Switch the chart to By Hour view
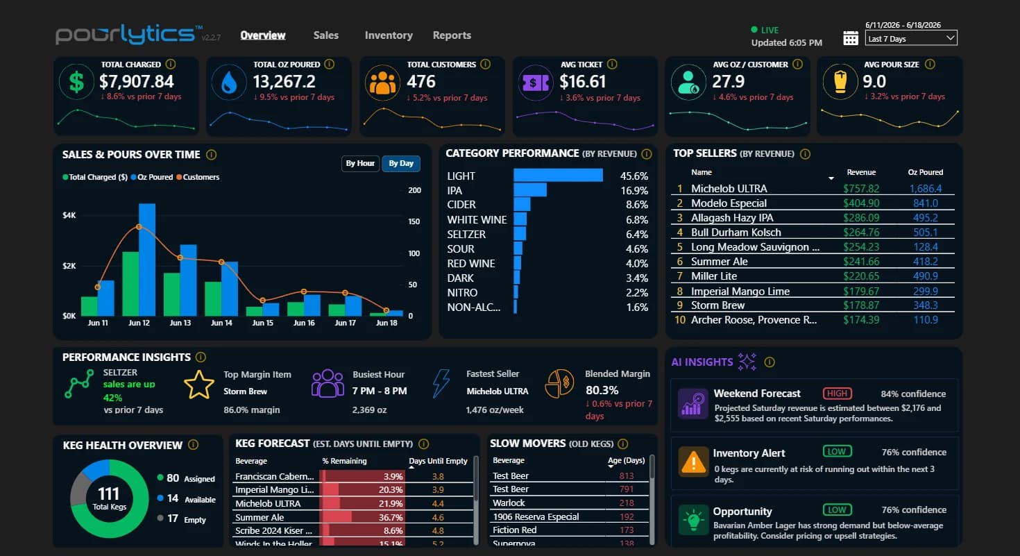Image resolution: width=1020 pixels, height=556 pixels. click(x=361, y=163)
